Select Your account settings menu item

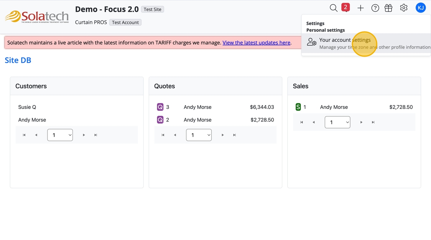(x=345, y=40)
